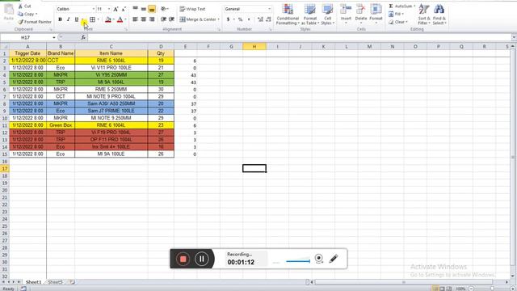Toggle Top Align vertical alignment
This screenshot has width=517, height=291.
pyautogui.click(x=136, y=9)
